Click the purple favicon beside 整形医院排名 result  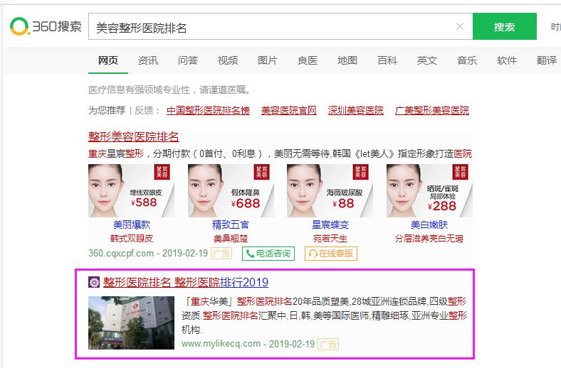point(94,282)
